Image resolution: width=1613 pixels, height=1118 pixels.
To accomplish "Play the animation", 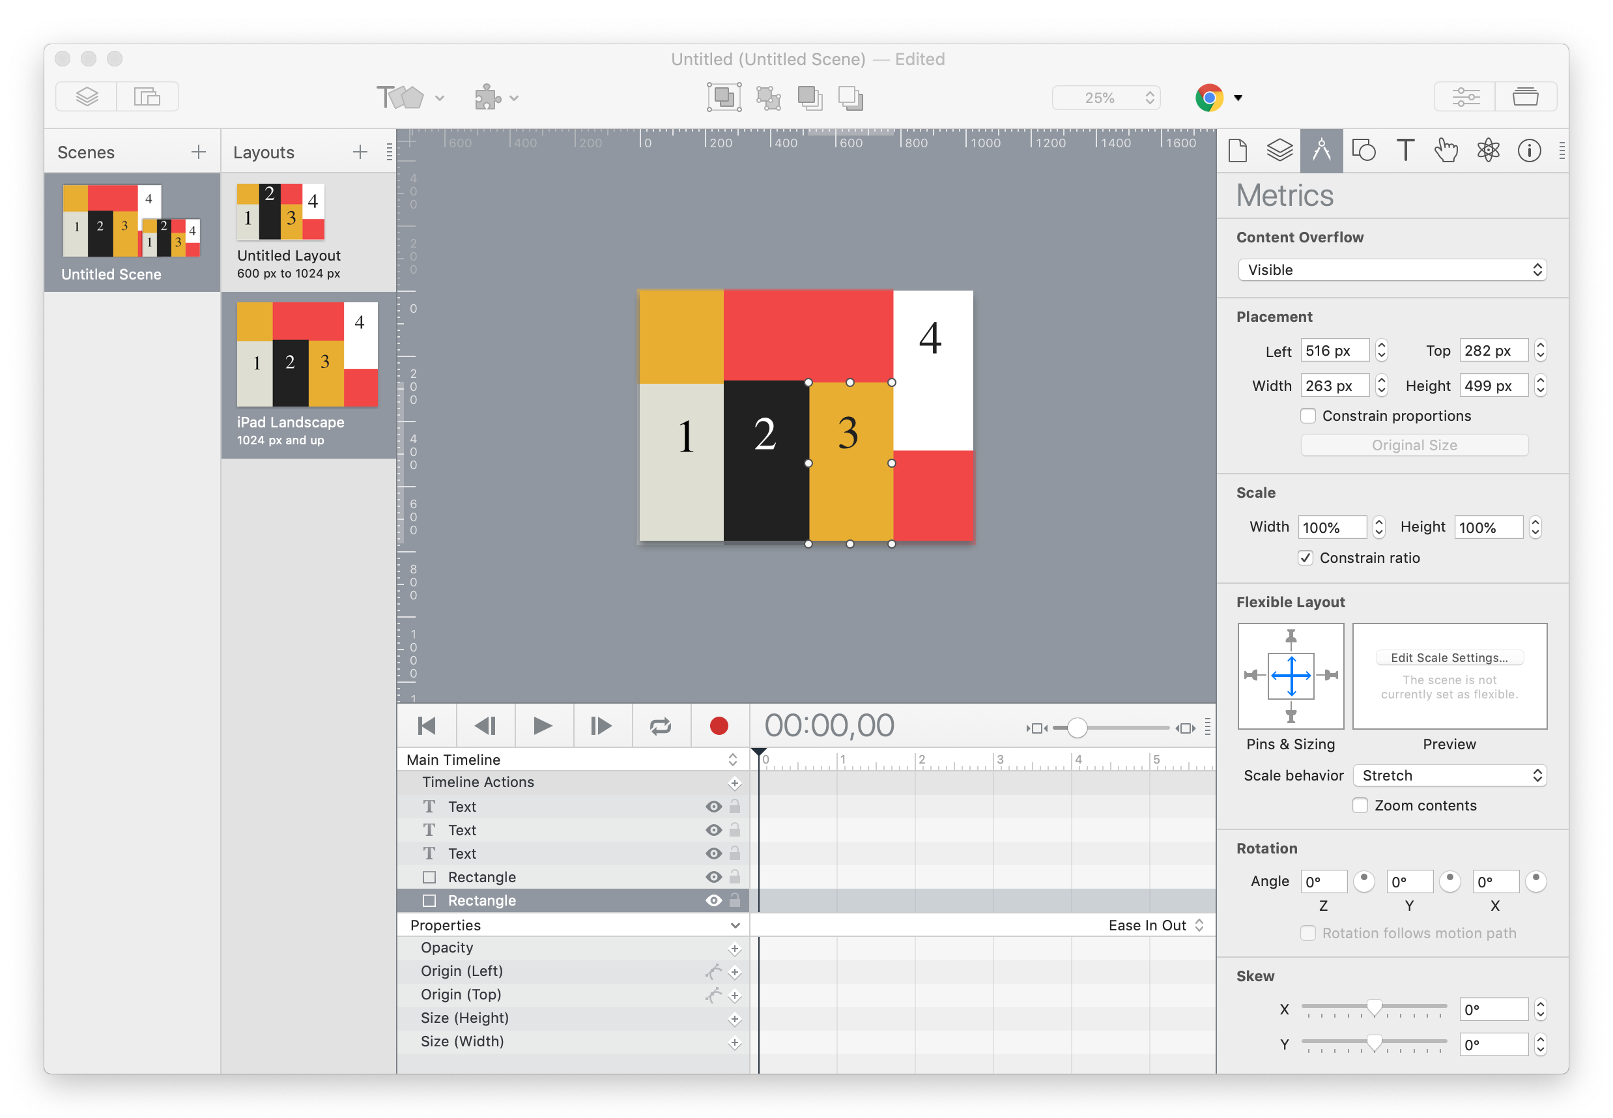I will pyautogui.click(x=543, y=726).
